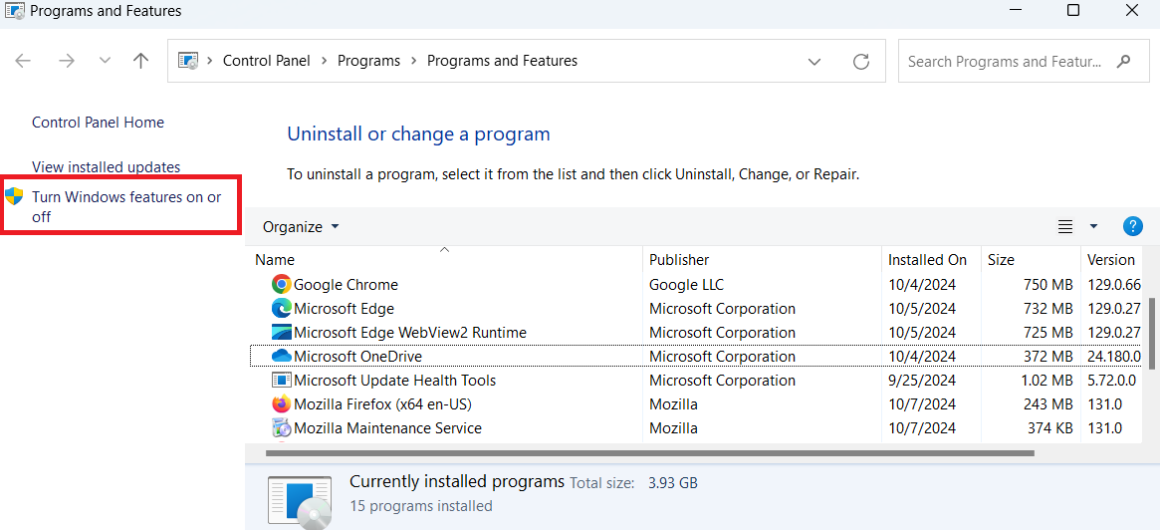This screenshot has height=530, width=1160.
Task: Click the Mozilla Maintenance Service icon
Action: pos(281,427)
